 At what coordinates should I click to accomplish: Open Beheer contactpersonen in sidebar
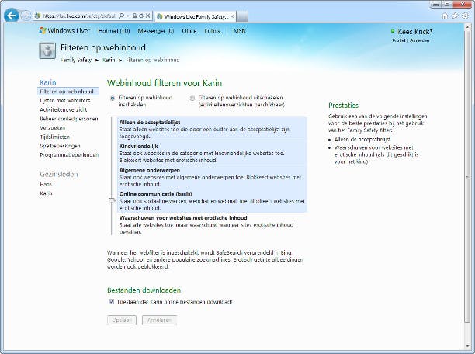(69, 119)
